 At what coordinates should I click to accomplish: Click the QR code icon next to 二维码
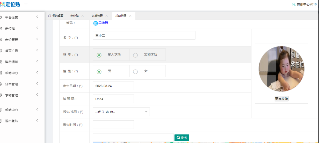click(x=96, y=23)
